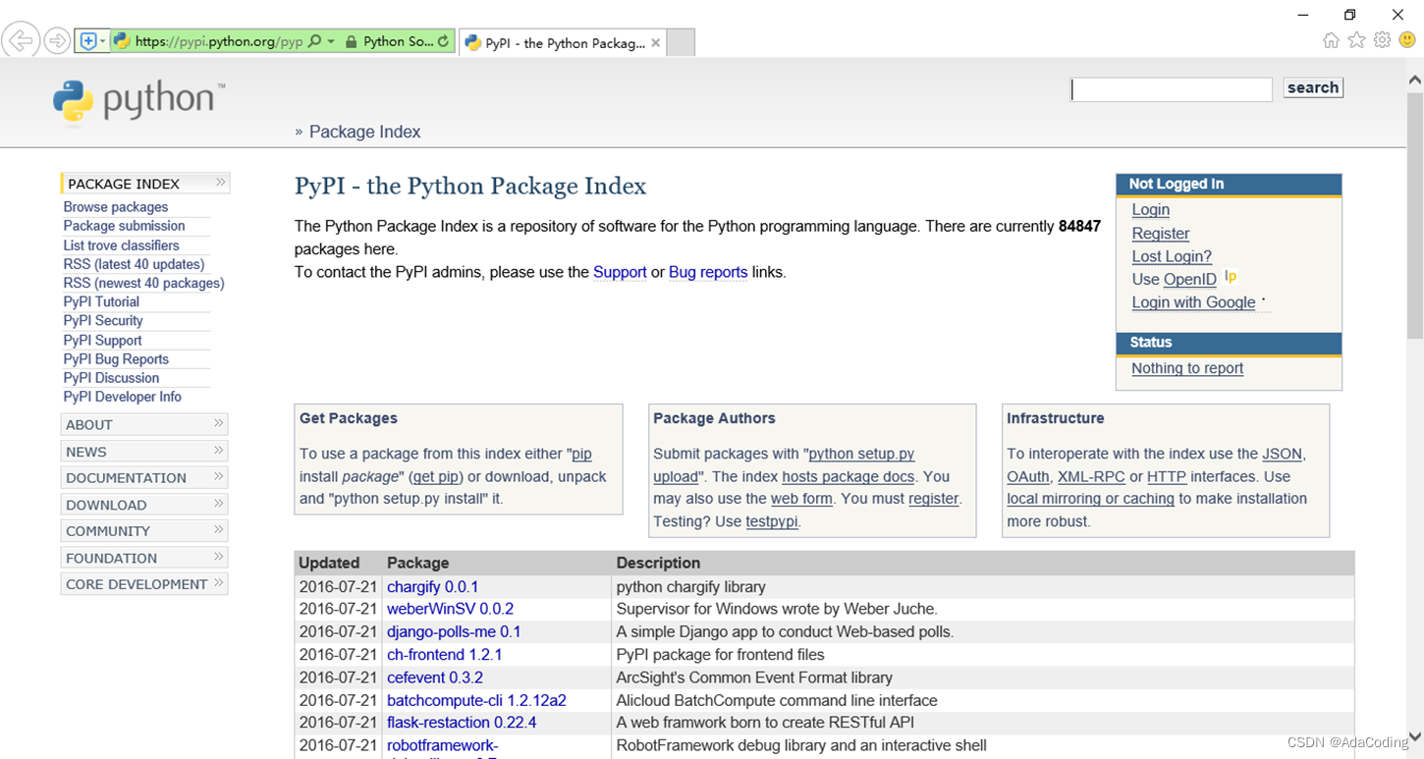This screenshot has width=1424, height=759.
Task: Expand the DOWNLOAD menu
Action: [144, 505]
